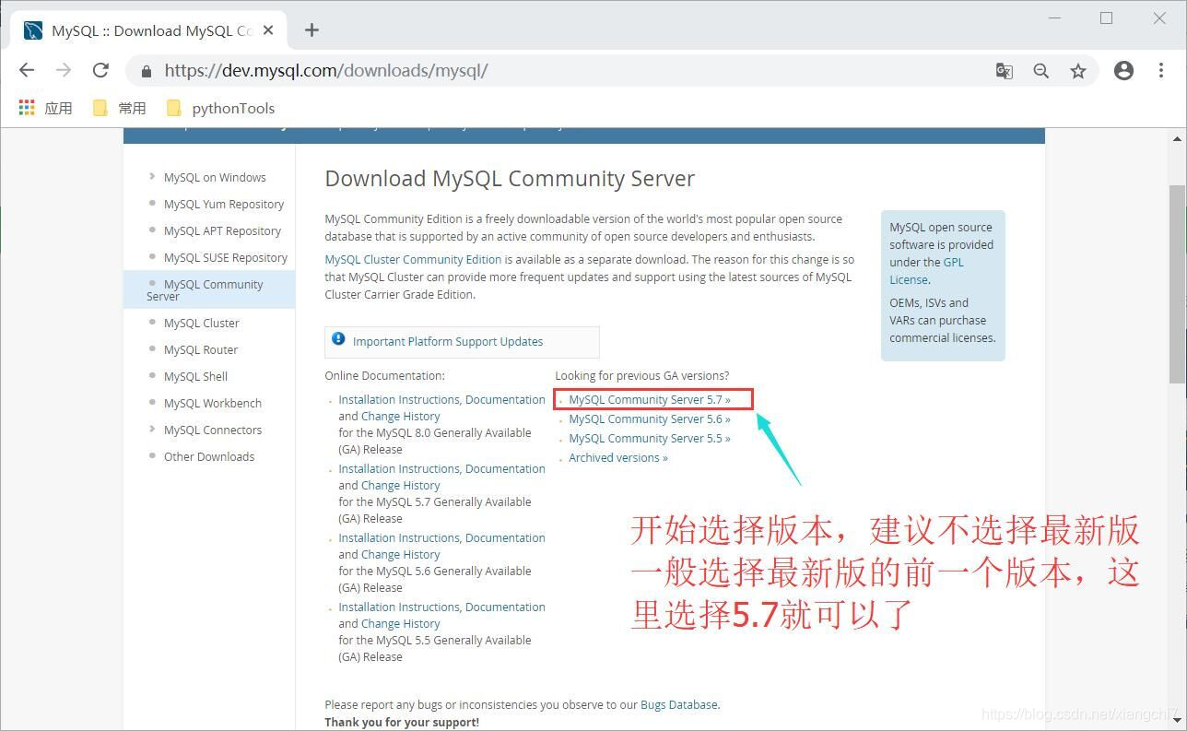Screen dimensions: 1187x731
Task: Reload the page with the refresh icon
Action: click(x=100, y=70)
